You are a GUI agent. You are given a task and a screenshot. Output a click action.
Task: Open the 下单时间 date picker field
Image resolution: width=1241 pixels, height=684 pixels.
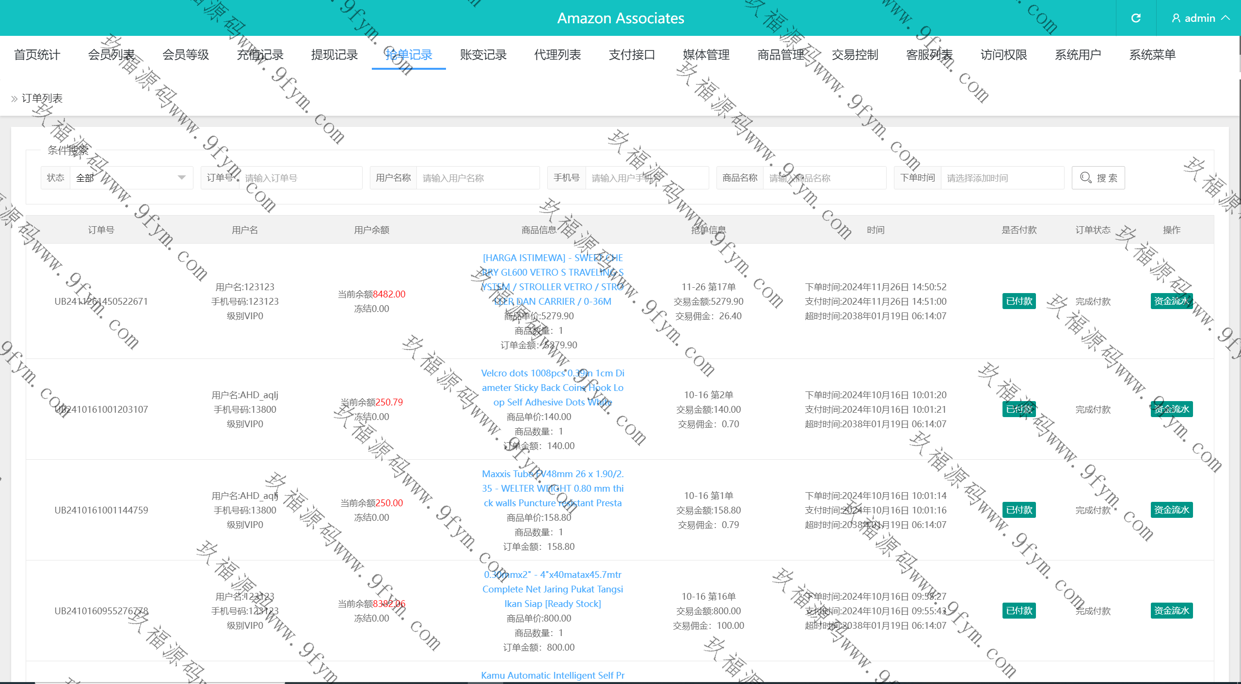tap(1002, 178)
